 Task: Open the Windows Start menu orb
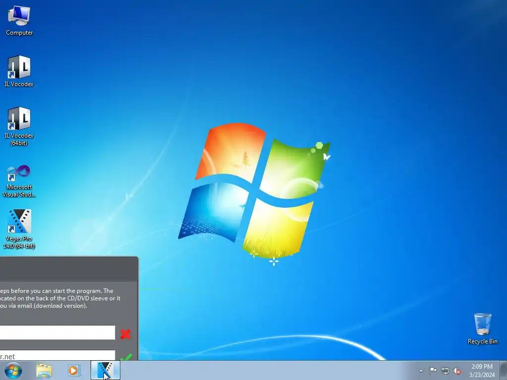[13, 370]
